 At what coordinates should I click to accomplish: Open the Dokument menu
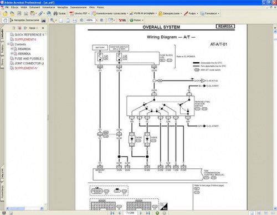pos(34,7)
